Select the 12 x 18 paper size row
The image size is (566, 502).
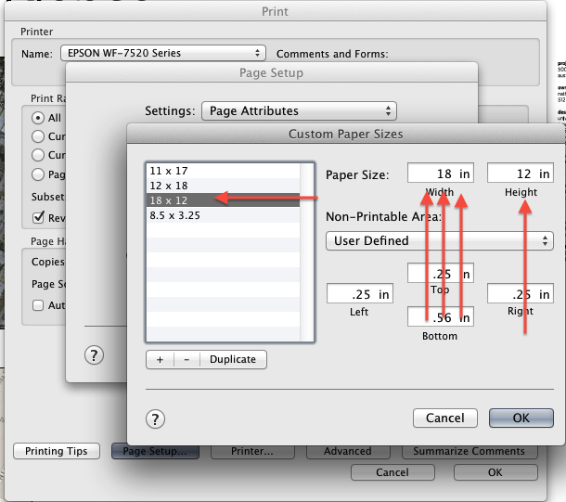click(x=223, y=186)
